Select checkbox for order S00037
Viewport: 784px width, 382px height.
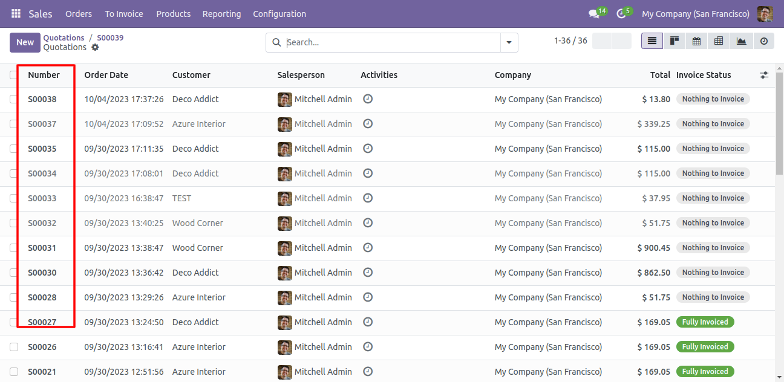coord(14,124)
